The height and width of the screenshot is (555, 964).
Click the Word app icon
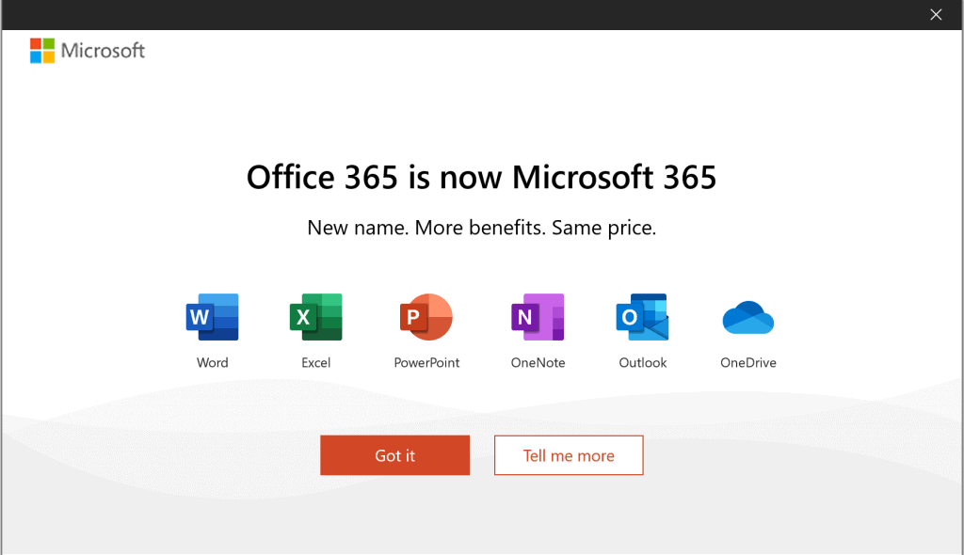[x=212, y=317]
